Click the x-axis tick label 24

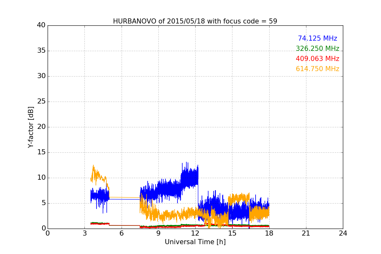(343, 233)
